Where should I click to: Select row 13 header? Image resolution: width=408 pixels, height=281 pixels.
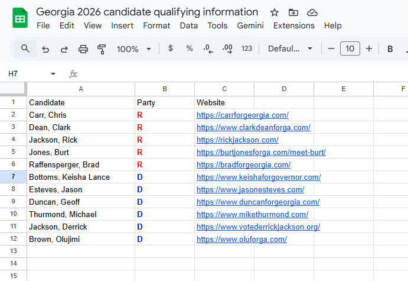(13, 251)
